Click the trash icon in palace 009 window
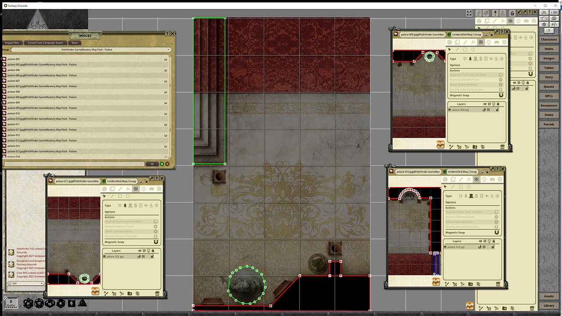This screenshot has height=316, width=562. pyautogui.click(x=502, y=147)
